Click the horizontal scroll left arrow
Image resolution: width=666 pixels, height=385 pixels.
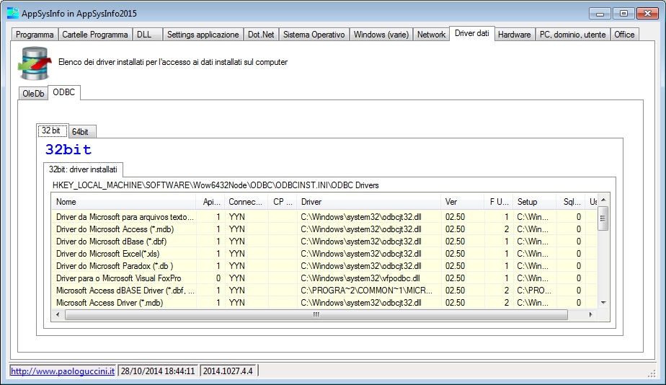pyautogui.click(x=58, y=315)
